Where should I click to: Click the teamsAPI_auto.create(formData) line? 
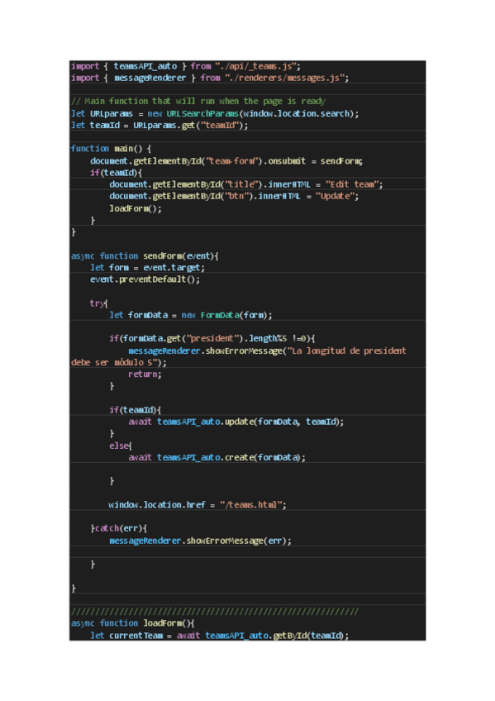point(217,457)
